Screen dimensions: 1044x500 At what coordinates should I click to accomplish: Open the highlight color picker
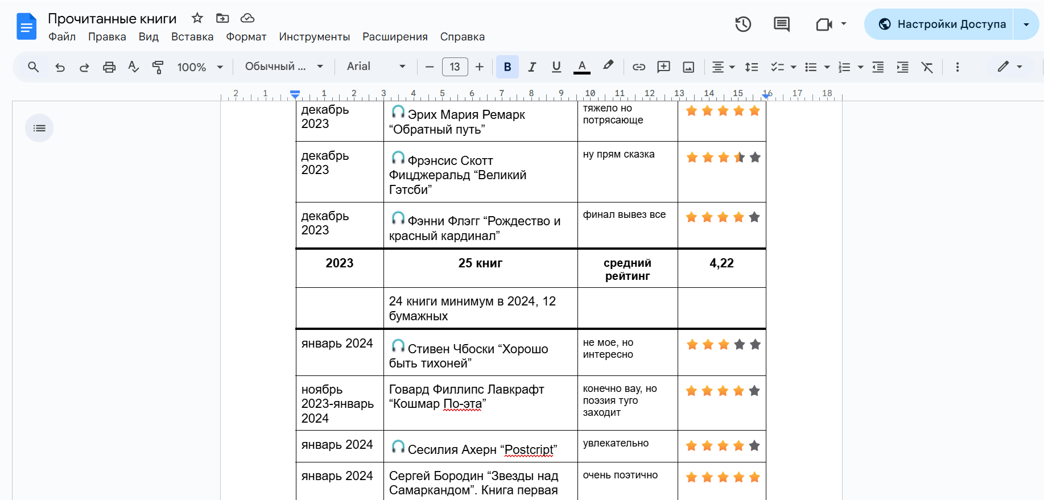608,66
